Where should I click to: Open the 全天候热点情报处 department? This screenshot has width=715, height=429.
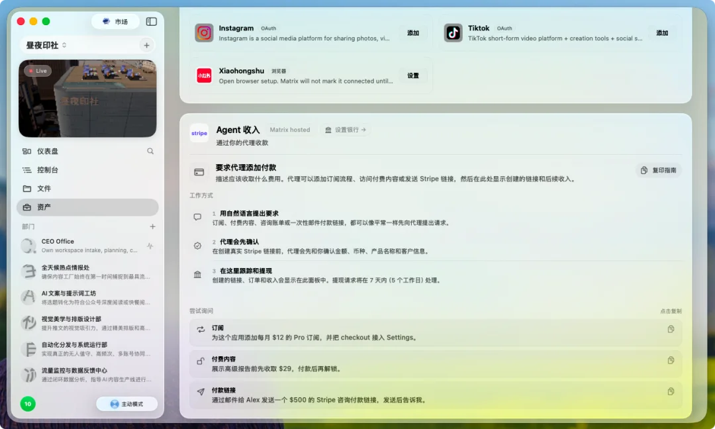tap(87, 271)
